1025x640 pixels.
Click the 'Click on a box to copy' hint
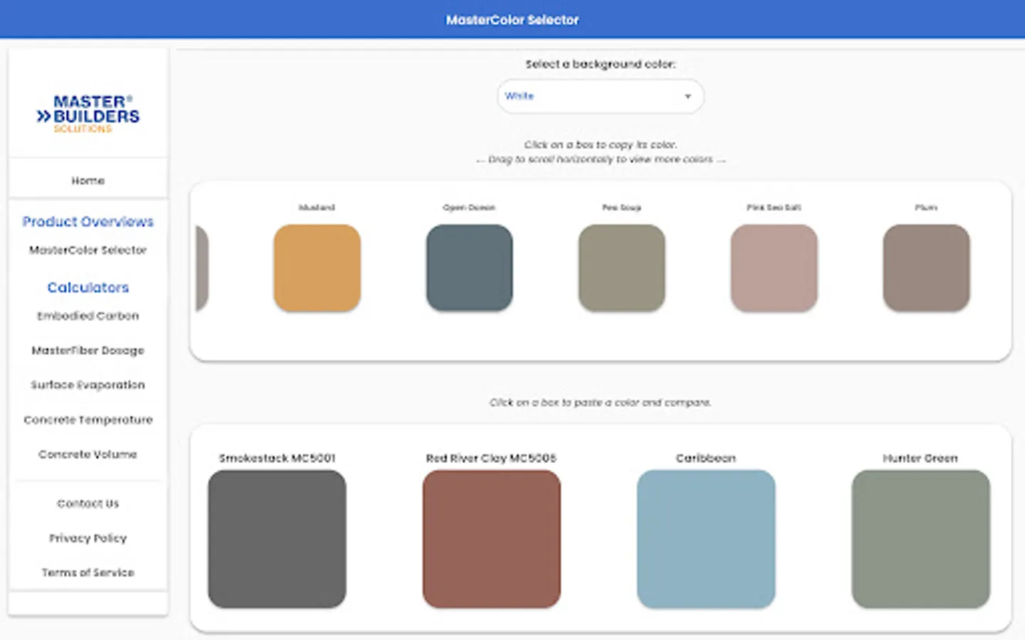(601, 145)
